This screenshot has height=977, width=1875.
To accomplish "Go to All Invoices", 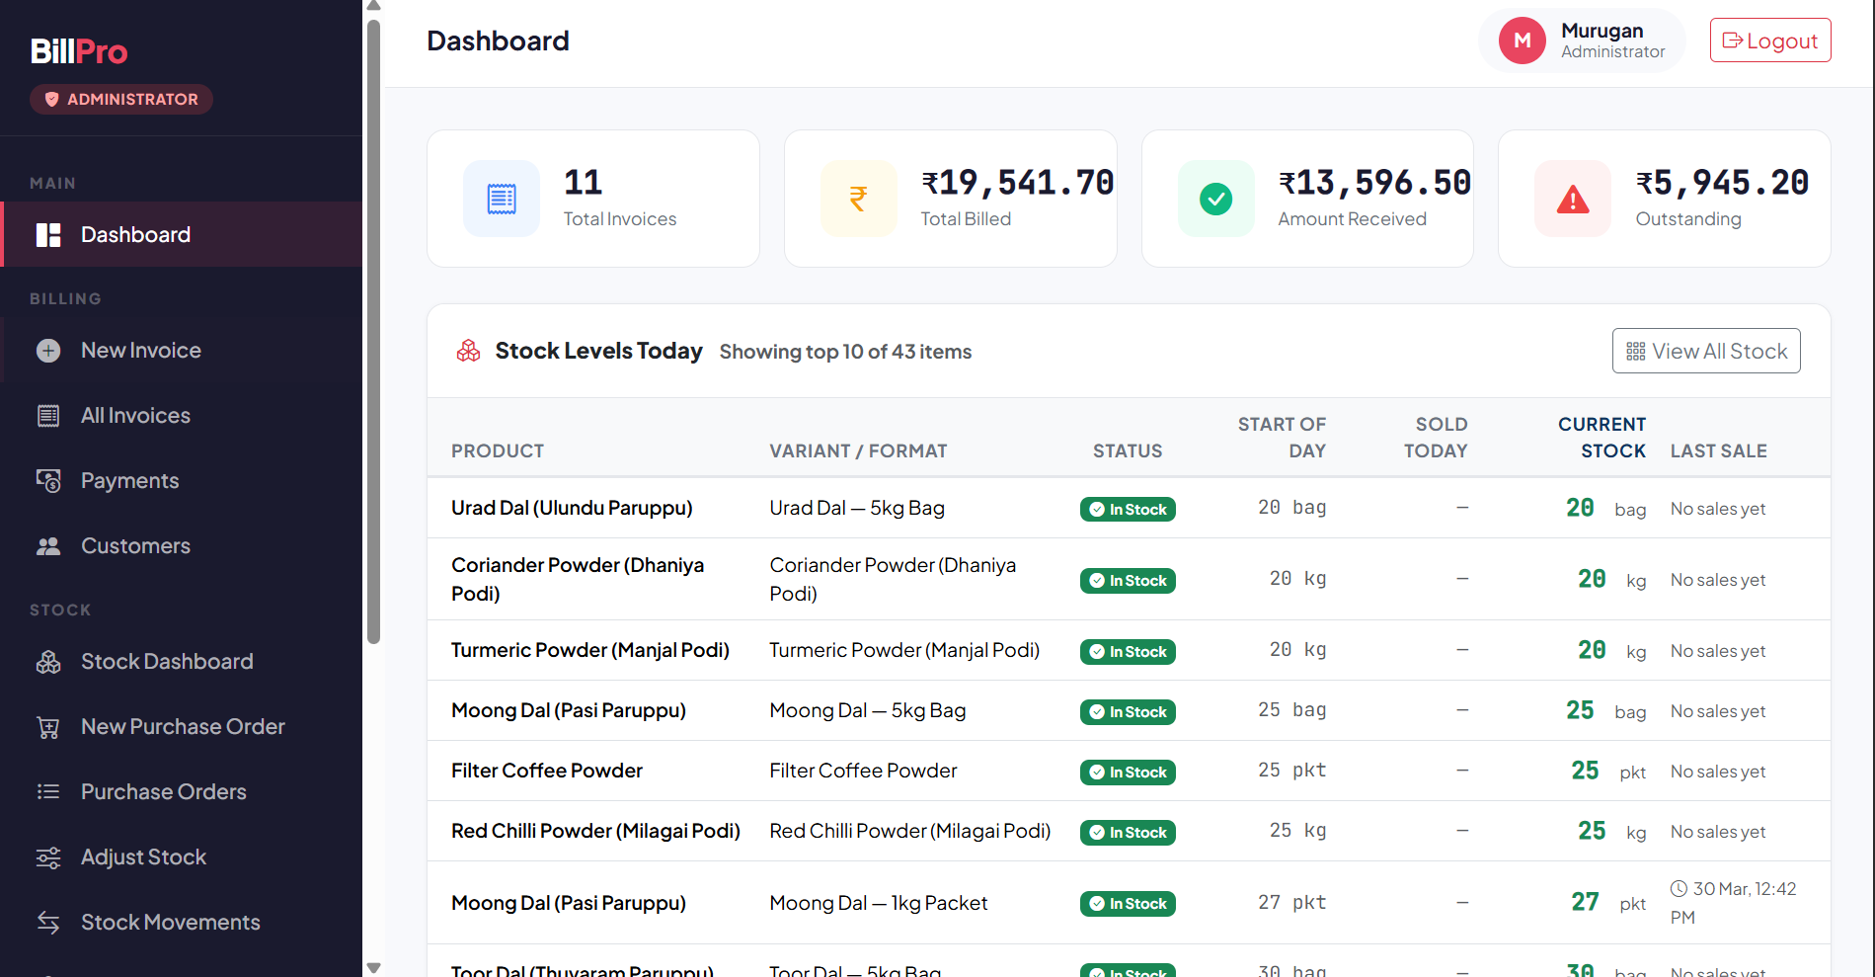I will tap(182, 416).
